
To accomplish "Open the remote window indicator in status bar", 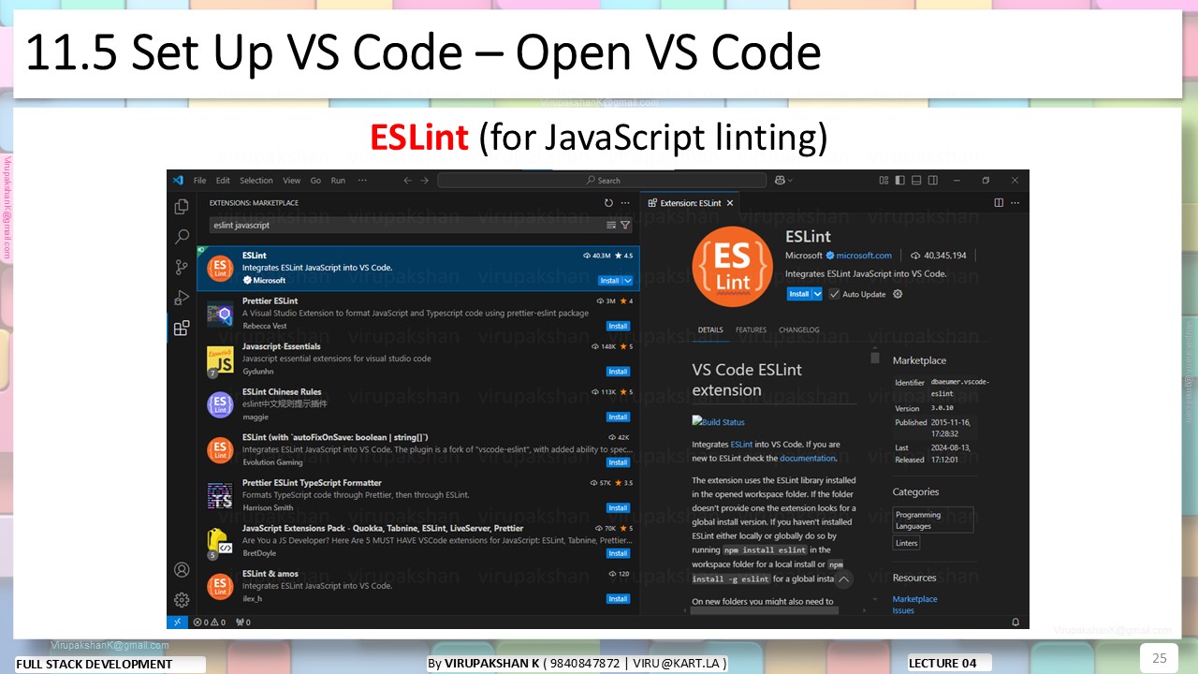I will point(177,622).
